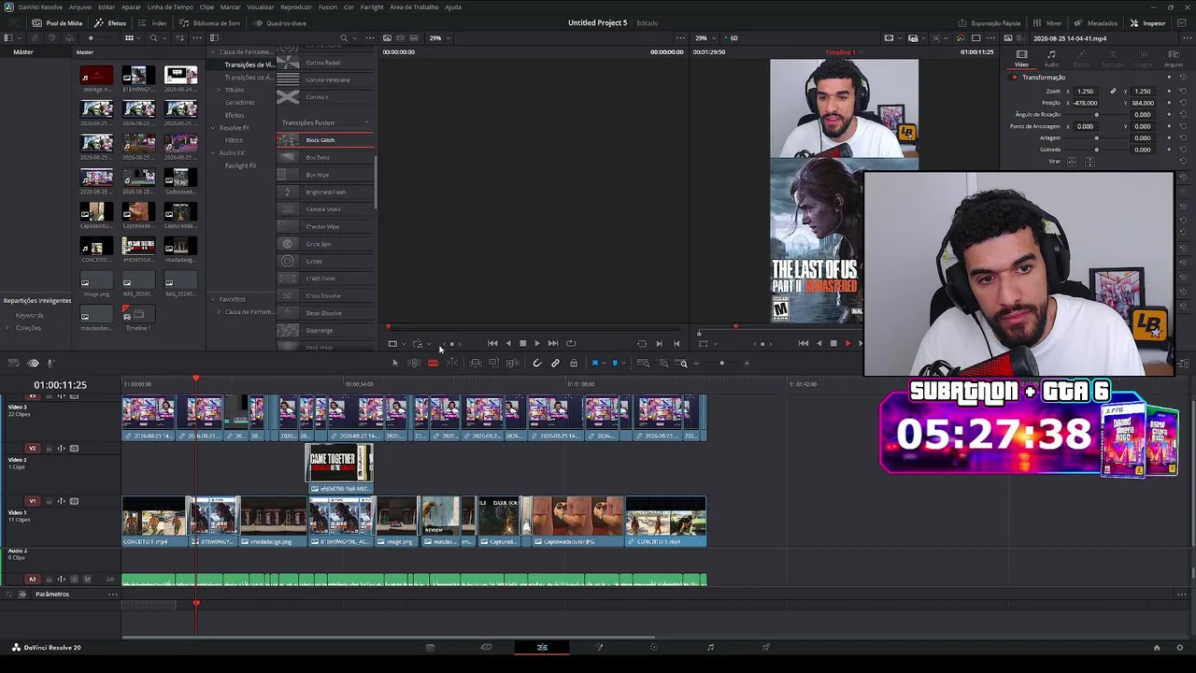Open the Biblioteca de Som panel
Screen dimensions: 1196x673
click(210, 22)
